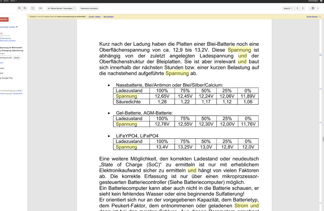Zoom out using the minus magnifier icon
The width and height of the screenshot is (324, 211).
(25, 8)
